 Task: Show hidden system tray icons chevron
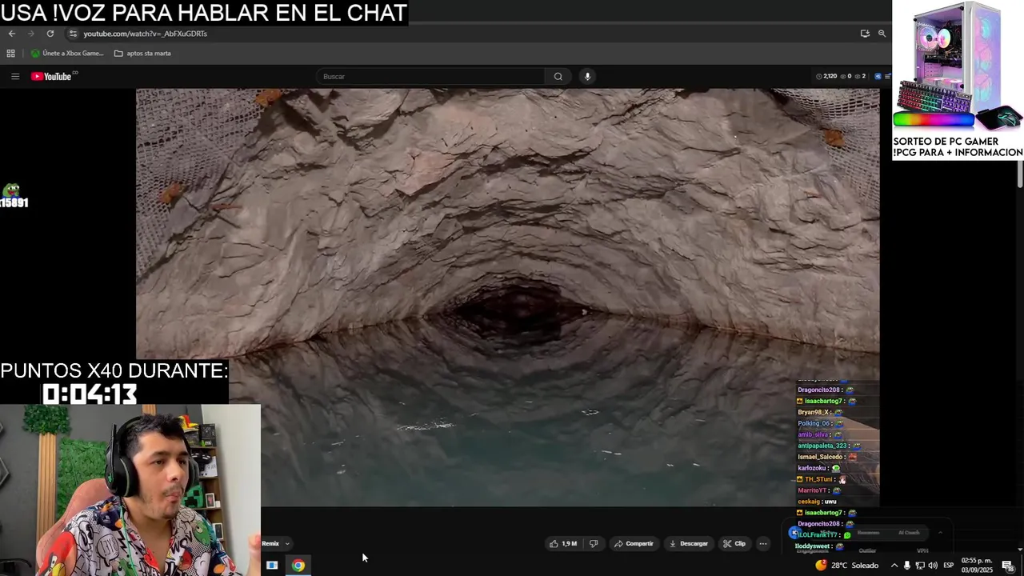(894, 566)
